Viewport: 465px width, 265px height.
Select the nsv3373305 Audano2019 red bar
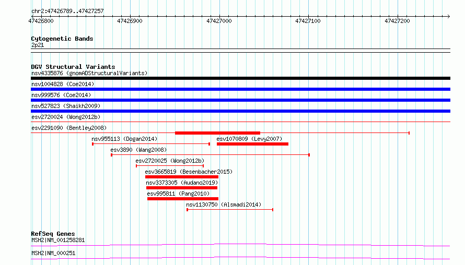pyautogui.click(x=182, y=188)
